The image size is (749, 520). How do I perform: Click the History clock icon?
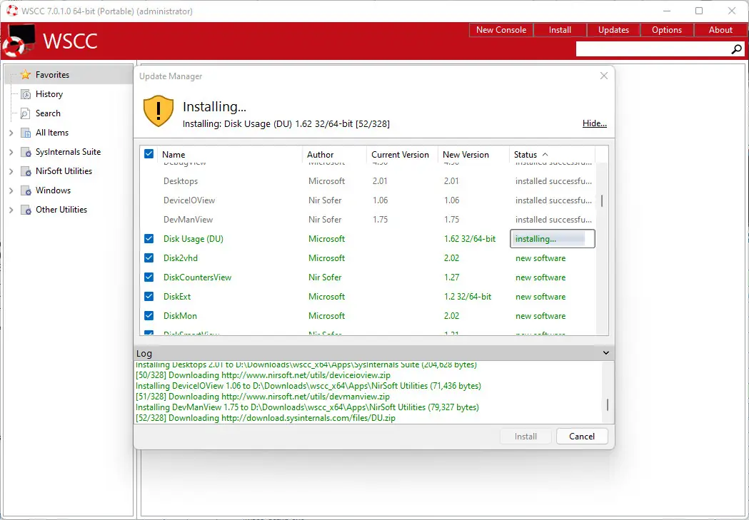pos(25,94)
